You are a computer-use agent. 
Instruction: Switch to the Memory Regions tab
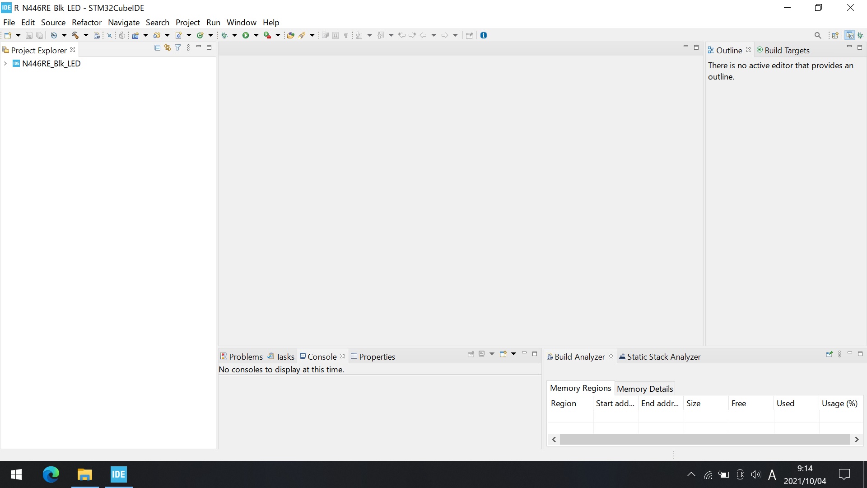click(x=581, y=389)
